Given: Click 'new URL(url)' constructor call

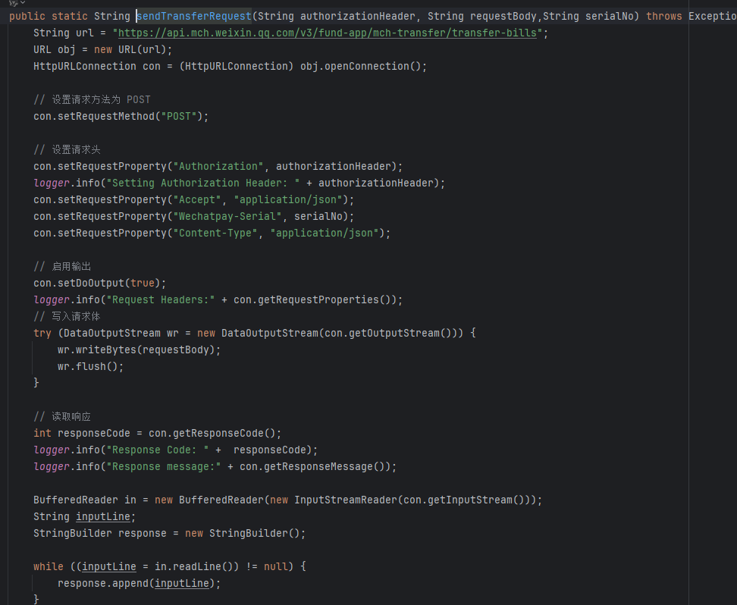Looking at the screenshot, I should (130, 49).
